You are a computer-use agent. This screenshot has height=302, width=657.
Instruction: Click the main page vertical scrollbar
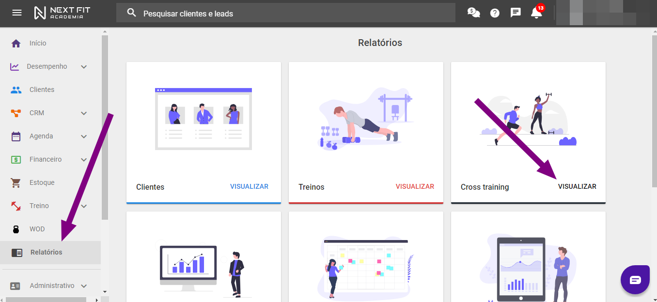pyautogui.click(x=654, y=110)
